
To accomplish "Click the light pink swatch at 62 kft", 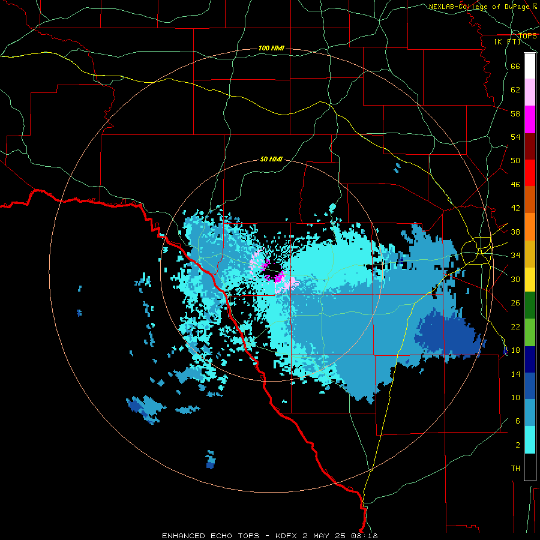I will click(530, 92).
